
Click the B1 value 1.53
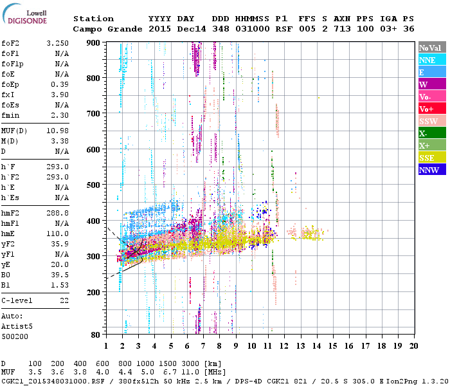coord(60,286)
